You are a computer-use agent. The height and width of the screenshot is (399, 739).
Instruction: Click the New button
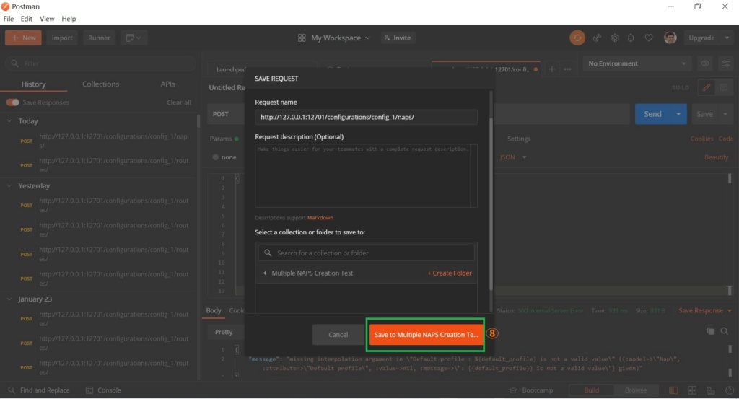pyautogui.click(x=23, y=38)
